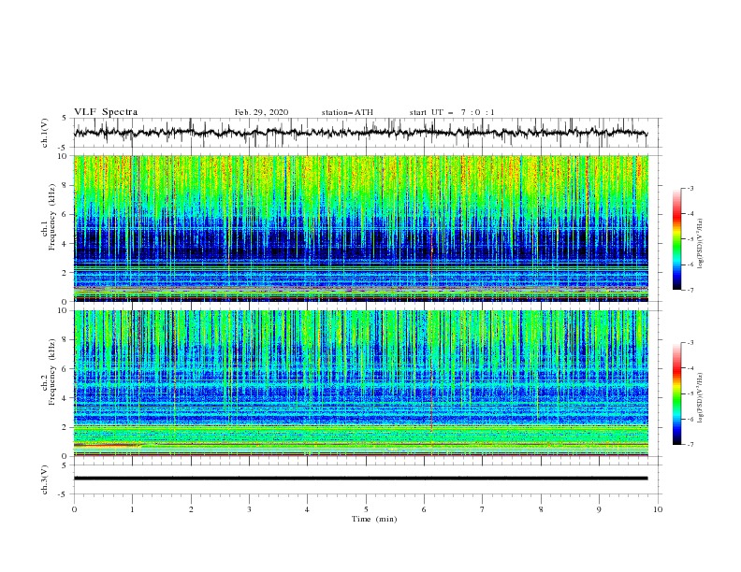Click the "4" tick on the time axis
Image resolution: width=741 pixels, height=572 pixels.
[307, 509]
